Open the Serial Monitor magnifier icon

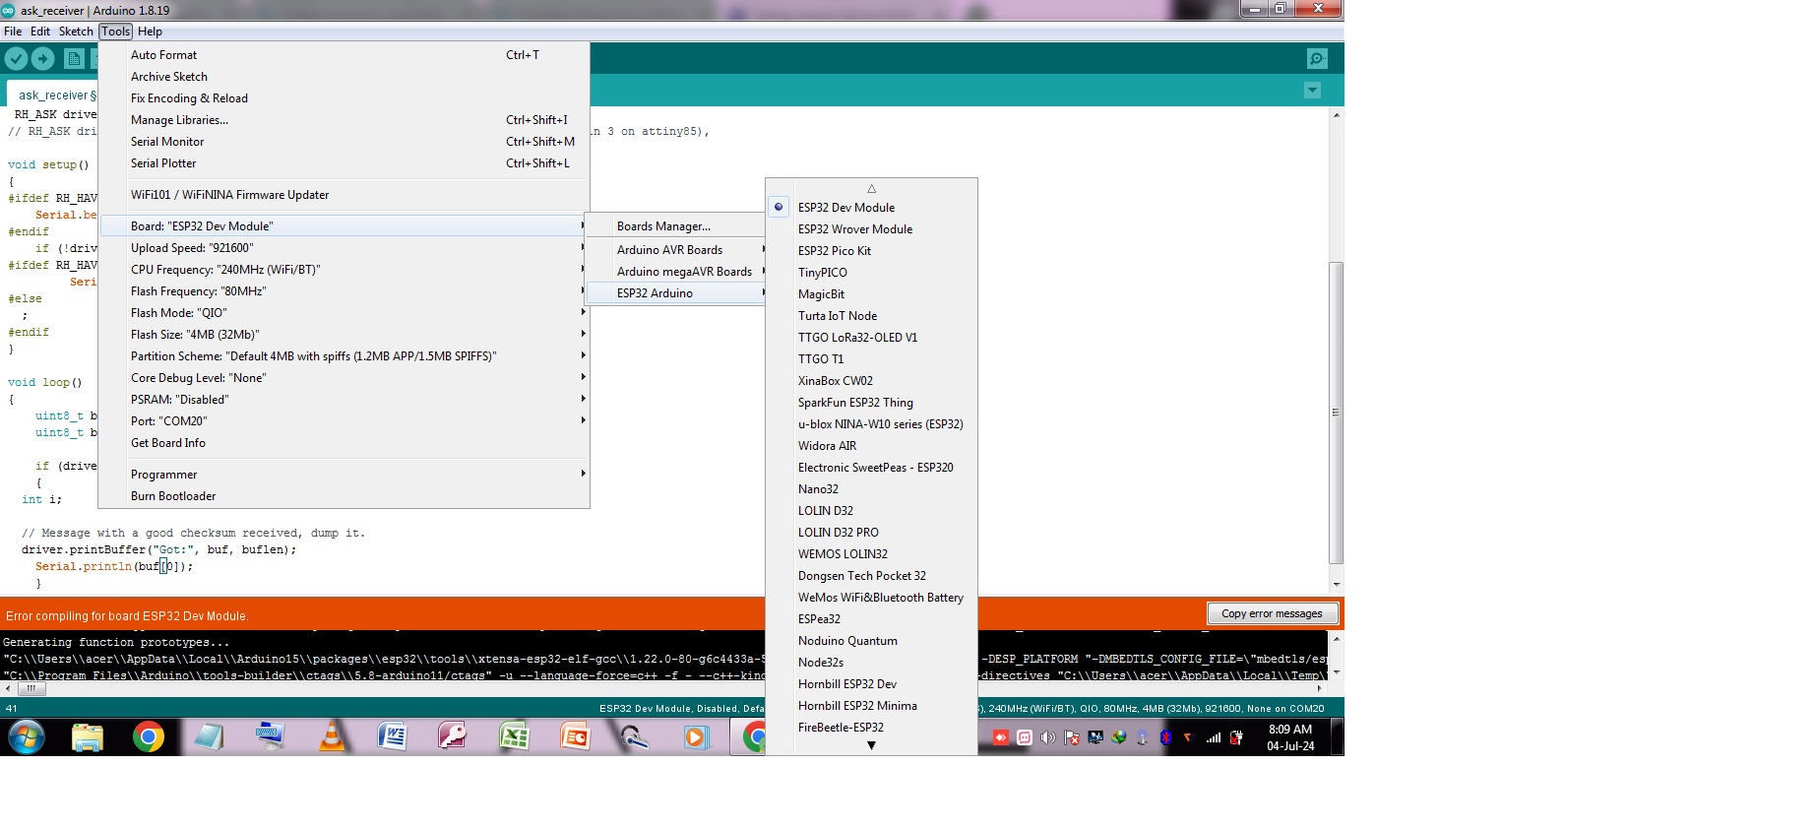coord(1317,59)
